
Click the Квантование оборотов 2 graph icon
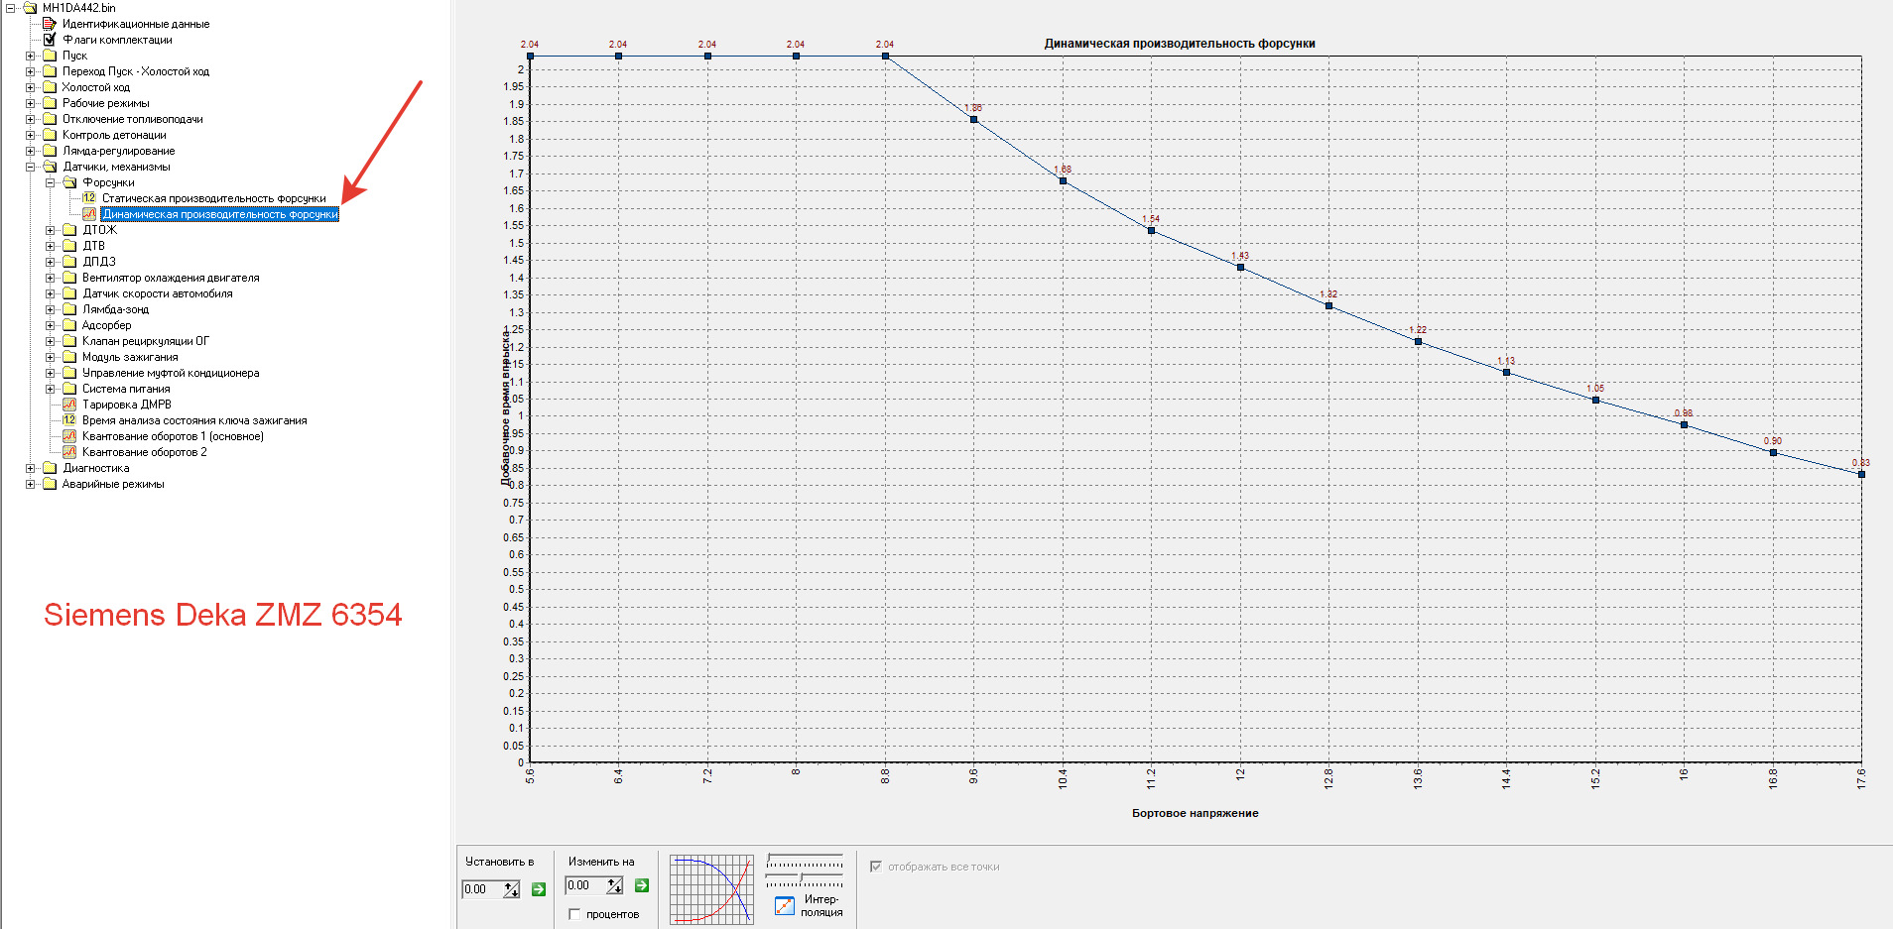[x=69, y=452]
